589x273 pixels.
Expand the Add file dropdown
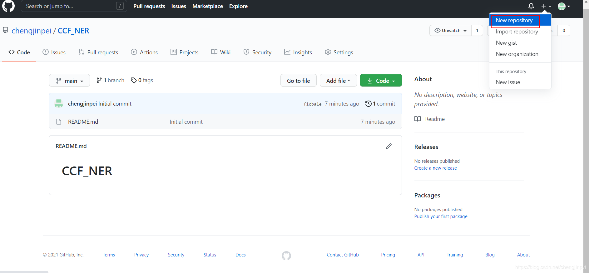[x=338, y=81]
